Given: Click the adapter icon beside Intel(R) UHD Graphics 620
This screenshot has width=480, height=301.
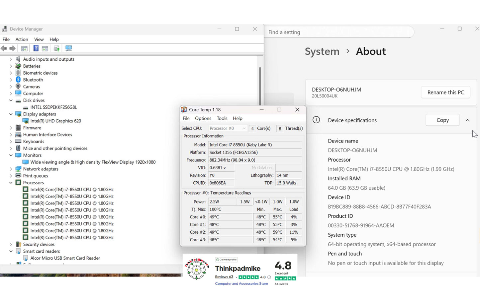Looking at the screenshot, I should pos(26,121).
